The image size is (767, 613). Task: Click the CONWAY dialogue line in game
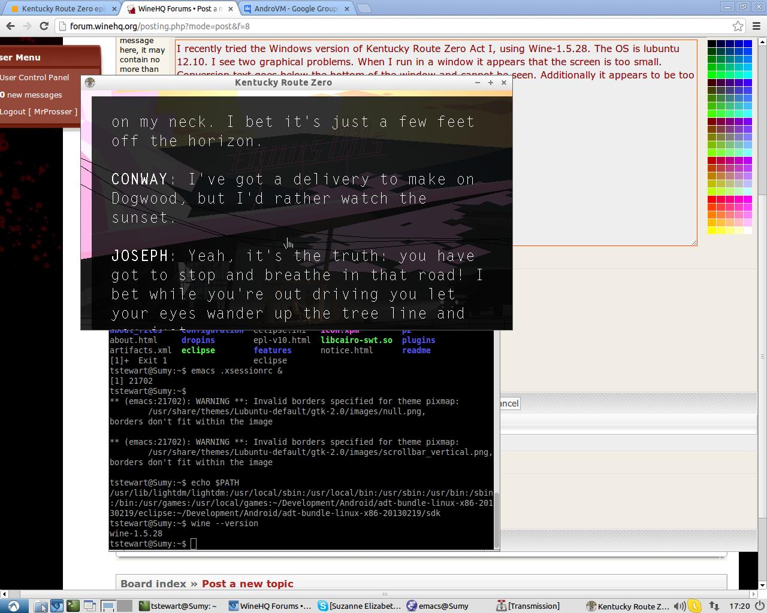(293, 198)
